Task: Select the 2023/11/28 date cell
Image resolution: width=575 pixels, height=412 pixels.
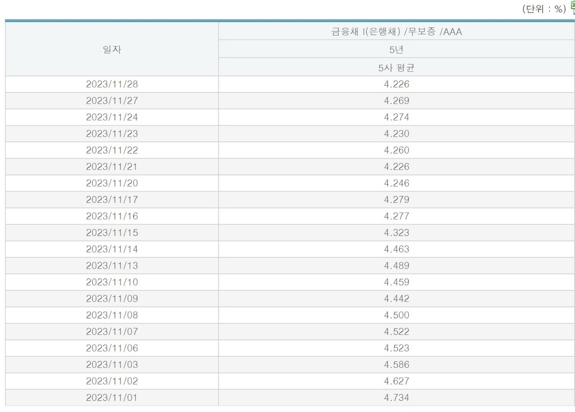Action: click(x=111, y=84)
